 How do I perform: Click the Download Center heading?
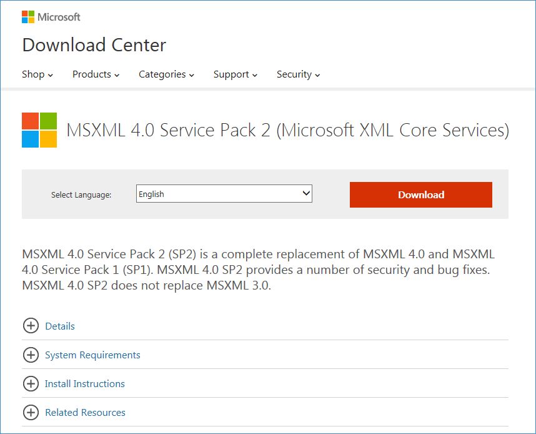coord(94,45)
